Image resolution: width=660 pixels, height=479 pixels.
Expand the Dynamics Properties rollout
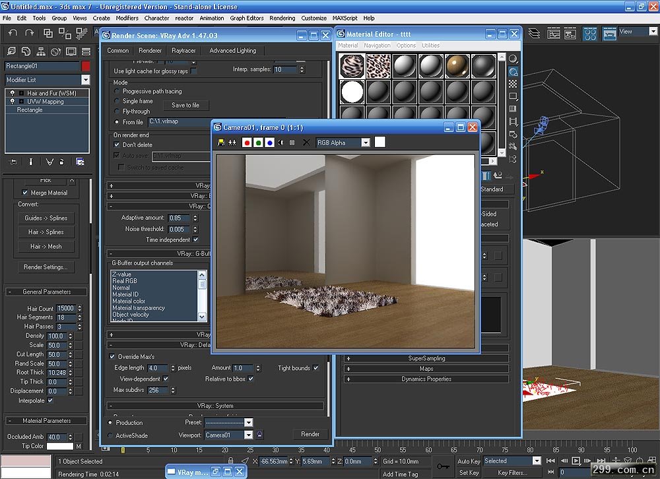click(x=426, y=379)
